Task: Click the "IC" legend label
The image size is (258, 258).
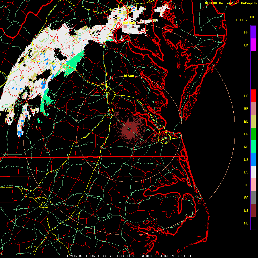Action: tap(246, 185)
